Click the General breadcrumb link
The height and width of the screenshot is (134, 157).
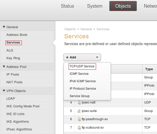(86, 29)
